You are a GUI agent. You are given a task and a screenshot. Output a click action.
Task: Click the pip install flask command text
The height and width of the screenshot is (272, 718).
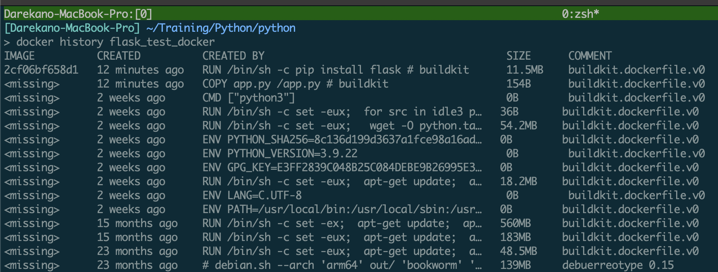[336, 70]
